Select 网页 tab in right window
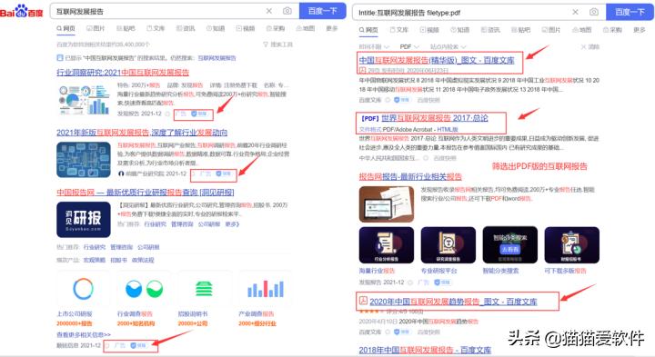 point(368,30)
